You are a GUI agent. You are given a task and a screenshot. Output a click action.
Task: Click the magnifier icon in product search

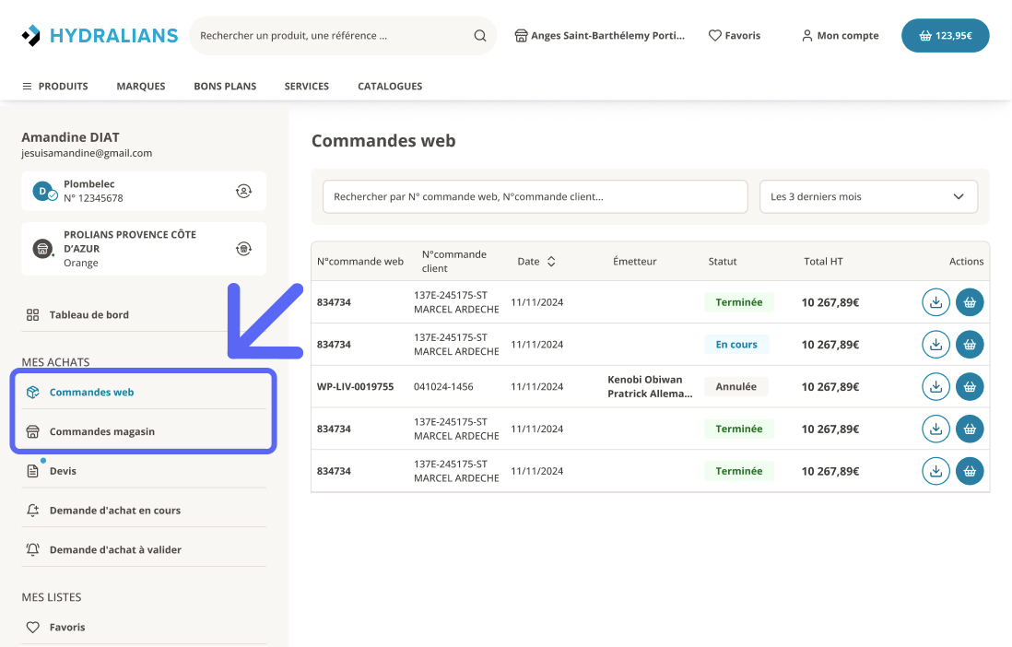coord(479,36)
